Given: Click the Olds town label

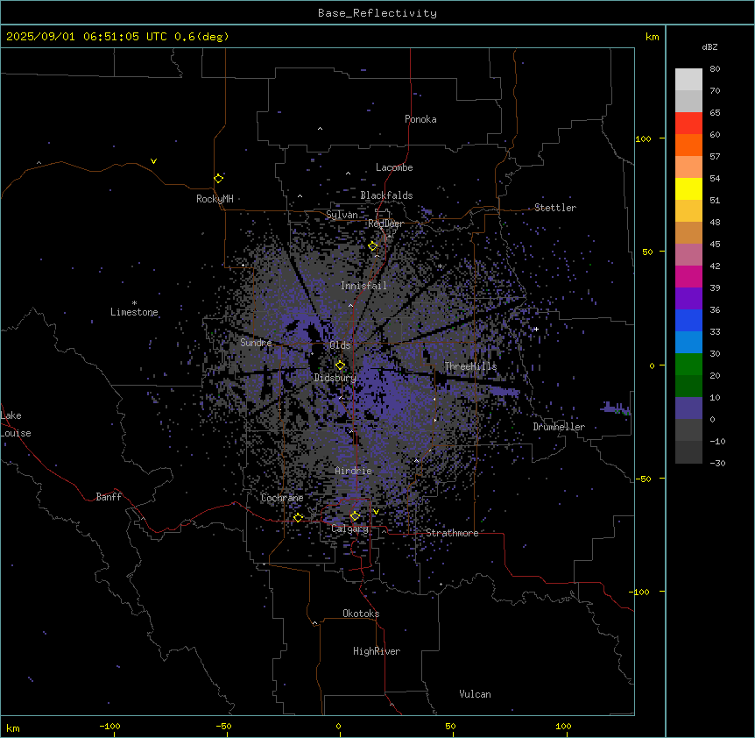Looking at the screenshot, I should pos(340,345).
